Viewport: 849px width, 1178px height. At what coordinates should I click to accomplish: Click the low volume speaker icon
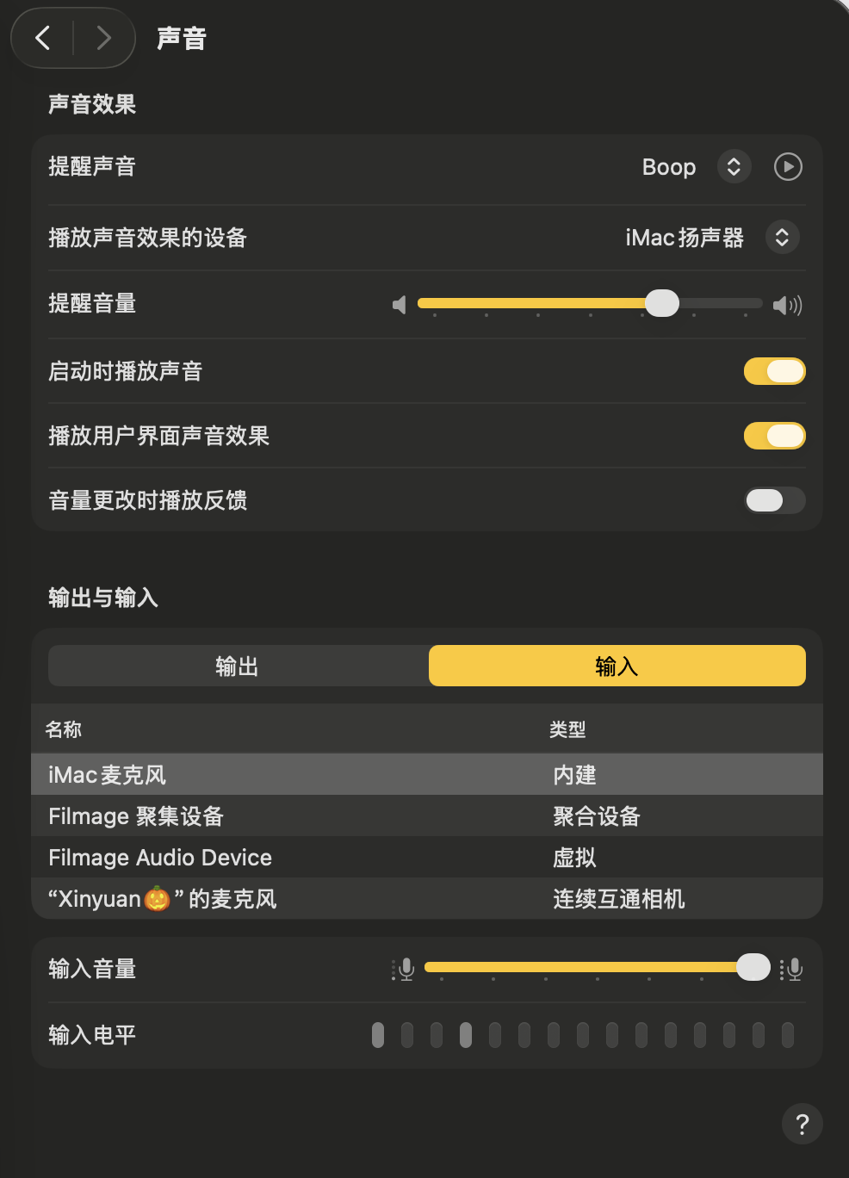pos(399,305)
